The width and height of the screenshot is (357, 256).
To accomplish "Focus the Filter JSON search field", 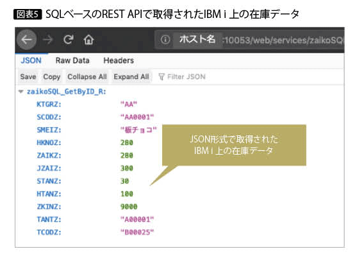I will (x=187, y=77).
